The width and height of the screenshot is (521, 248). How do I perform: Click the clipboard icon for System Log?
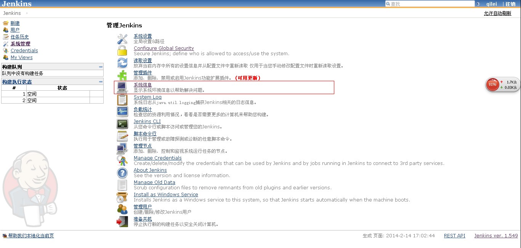(122, 100)
